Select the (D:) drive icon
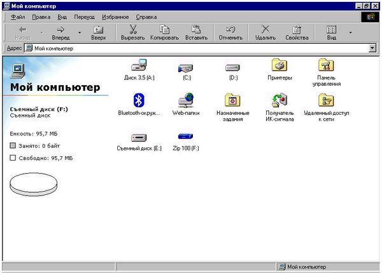382x273 pixels. (232, 67)
